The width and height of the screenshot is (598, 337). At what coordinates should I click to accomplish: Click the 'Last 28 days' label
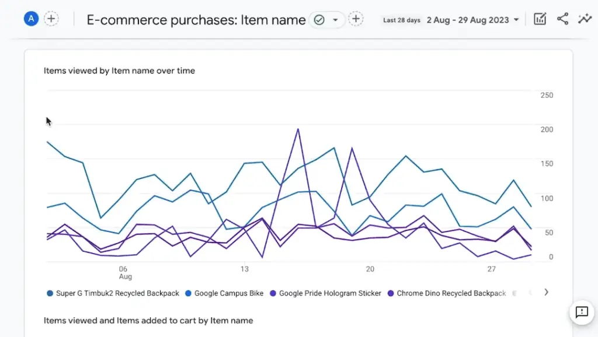pos(401,19)
